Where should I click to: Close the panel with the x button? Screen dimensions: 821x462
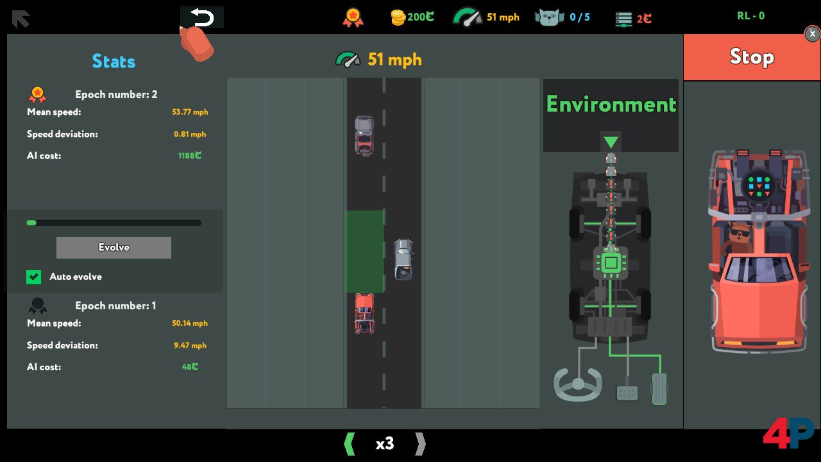pyautogui.click(x=812, y=35)
